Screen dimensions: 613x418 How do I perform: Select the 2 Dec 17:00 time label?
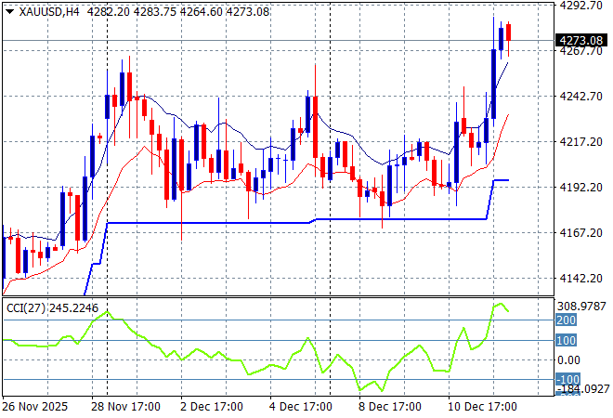click(211, 407)
